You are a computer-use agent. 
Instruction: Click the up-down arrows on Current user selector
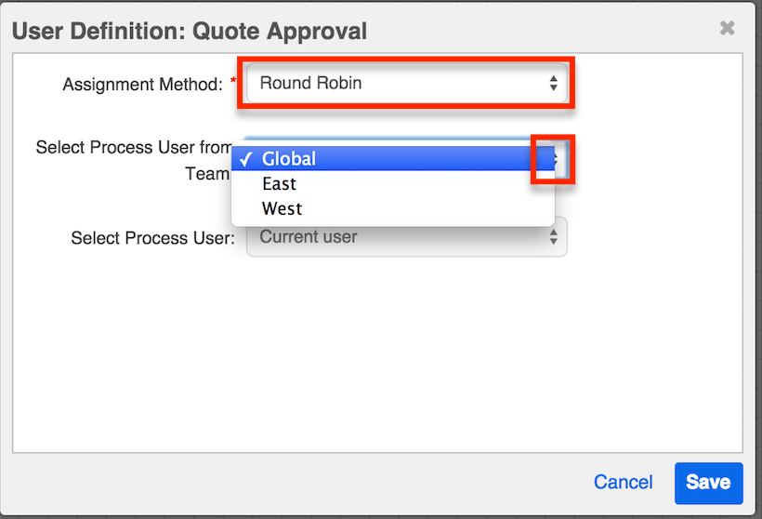tap(553, 237)
